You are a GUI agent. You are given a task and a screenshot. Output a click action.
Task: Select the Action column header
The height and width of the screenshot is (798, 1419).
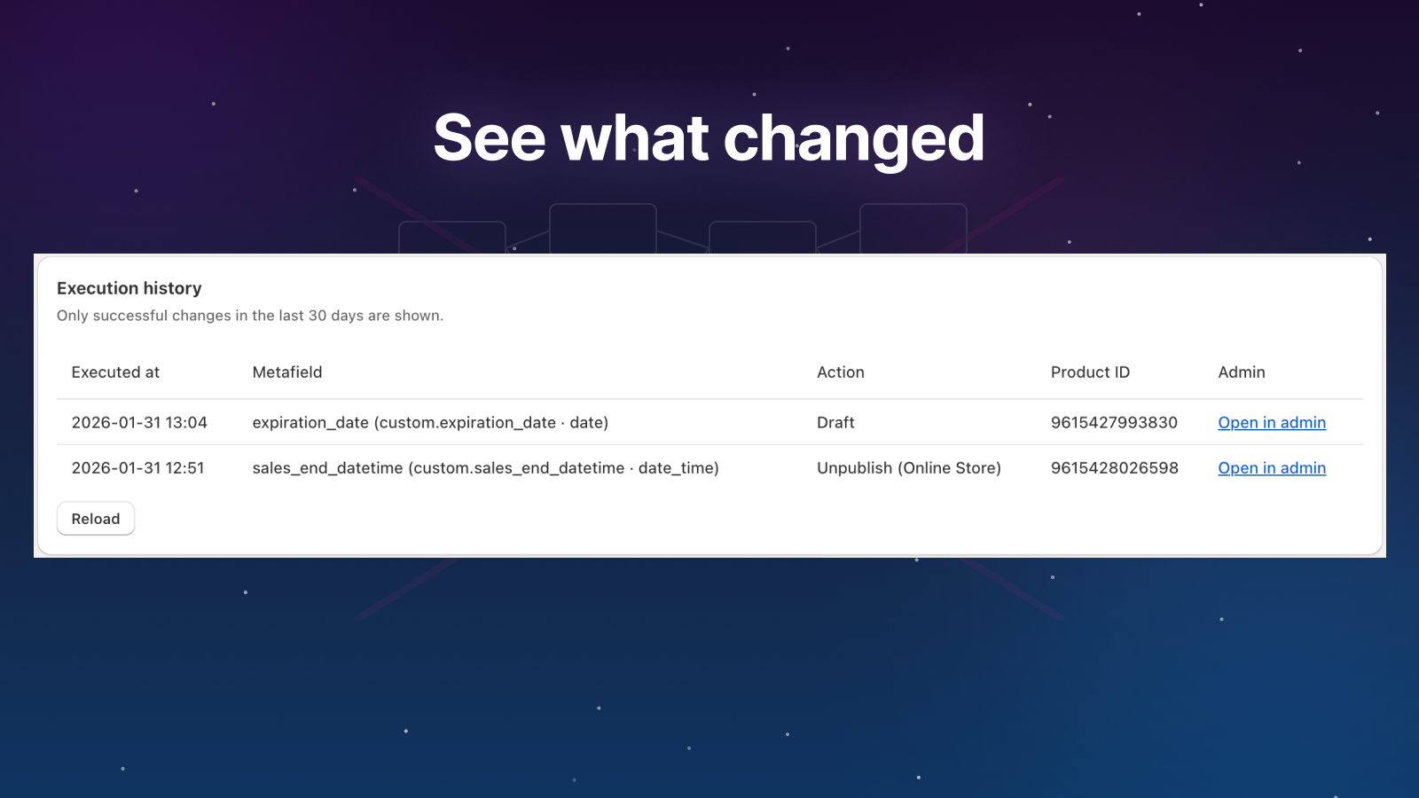pyautogui.click(x=840, y=372)
